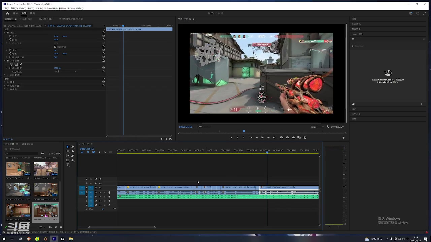Screen dimensions: 431x242
Task: Expand the Scale property
Action: click(7, 40)
